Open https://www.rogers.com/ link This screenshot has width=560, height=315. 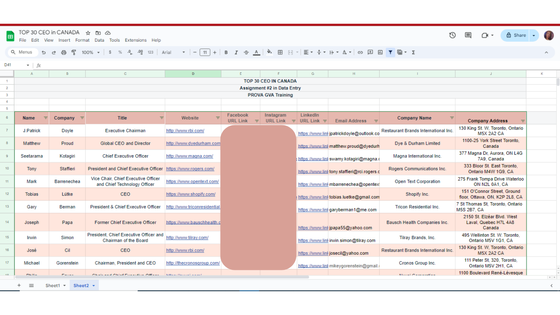pyautogui.click(x=190, y=169)
